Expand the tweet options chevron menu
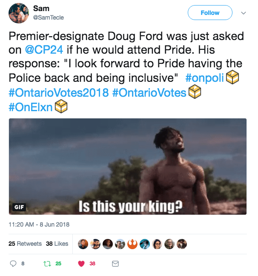 pos(244,13)
